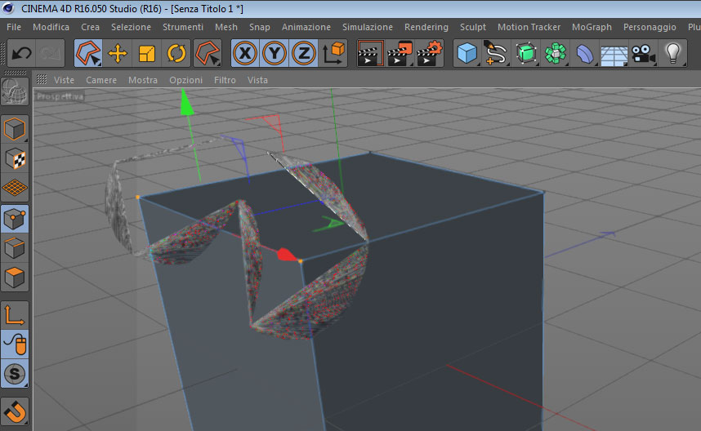The height and width of the screenshot is (431, 701).
Task: Click the Cinema 4D icon in title bar
Action: (x=9, y=8)
